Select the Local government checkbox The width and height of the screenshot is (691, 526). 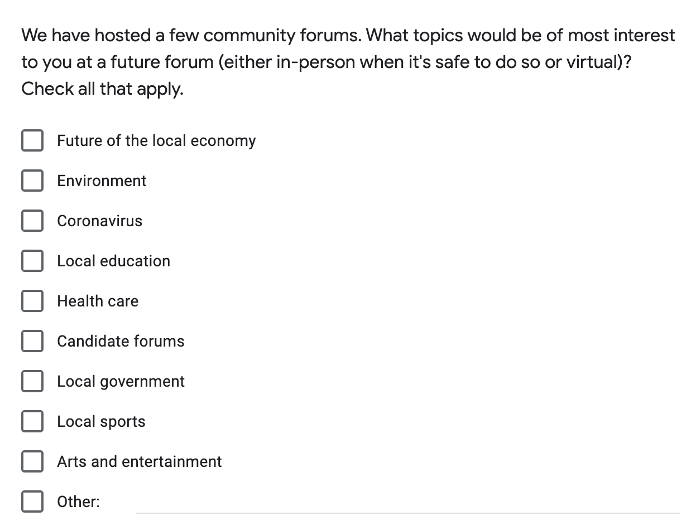tap(32, 381)
